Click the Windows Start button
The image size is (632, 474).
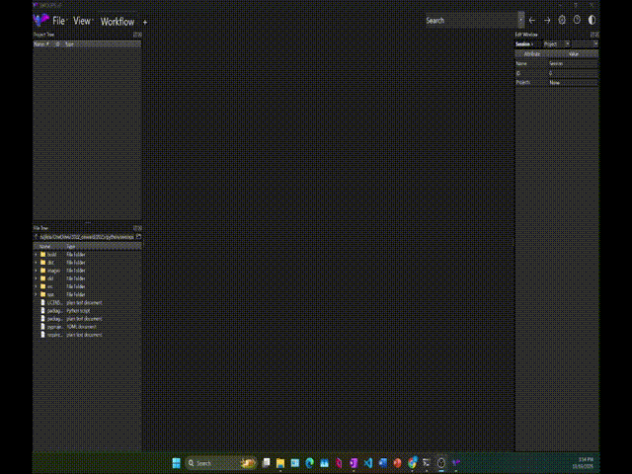pyautogui.click(x=177, y=462)
